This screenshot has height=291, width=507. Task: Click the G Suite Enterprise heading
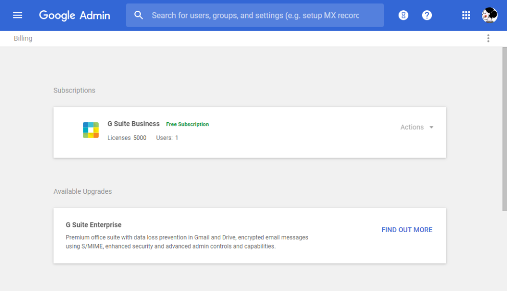pos(94,225)
